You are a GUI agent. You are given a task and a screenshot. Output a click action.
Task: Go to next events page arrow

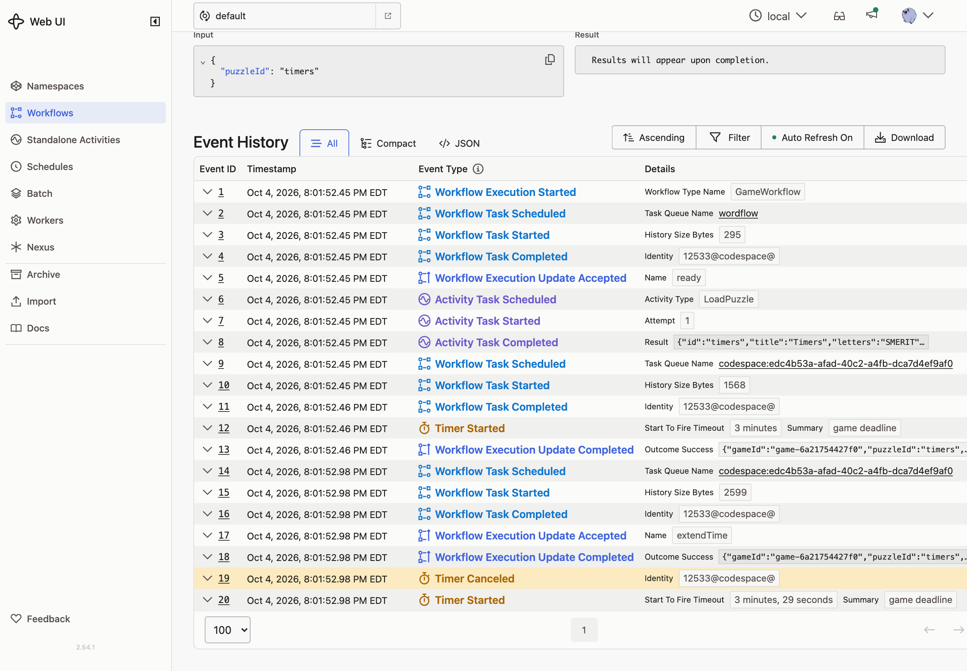(x=958, y=630)
